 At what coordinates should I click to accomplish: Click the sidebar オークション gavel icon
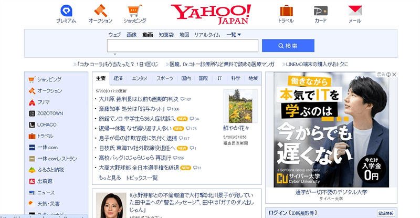tap(32, 91)
